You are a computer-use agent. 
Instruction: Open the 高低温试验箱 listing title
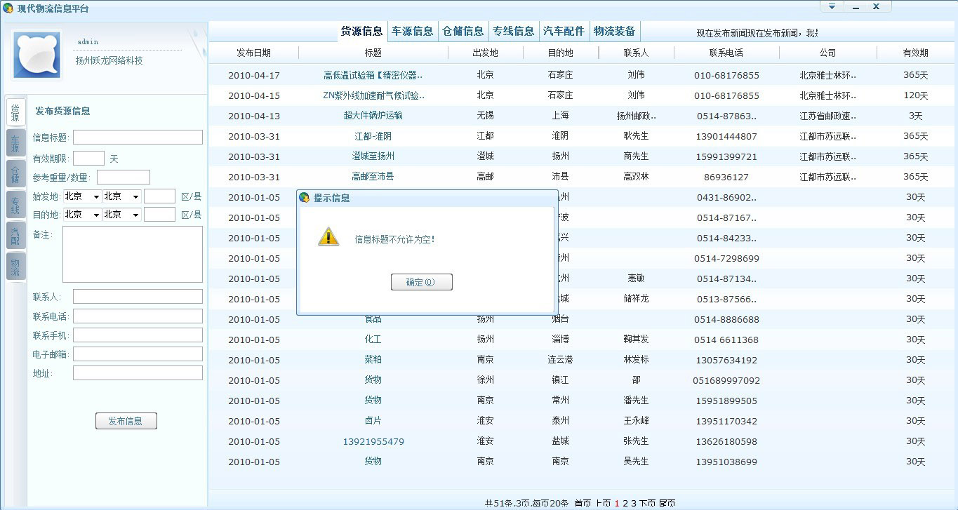[373, 75]
